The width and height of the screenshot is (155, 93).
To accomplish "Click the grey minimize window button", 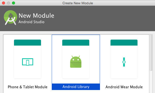I will 8,3.
